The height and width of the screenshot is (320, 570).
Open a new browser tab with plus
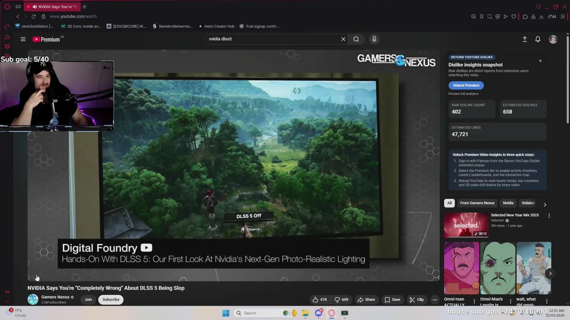coord(84,7)
